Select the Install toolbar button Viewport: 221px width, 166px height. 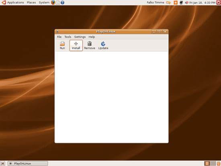click(76, 45)
